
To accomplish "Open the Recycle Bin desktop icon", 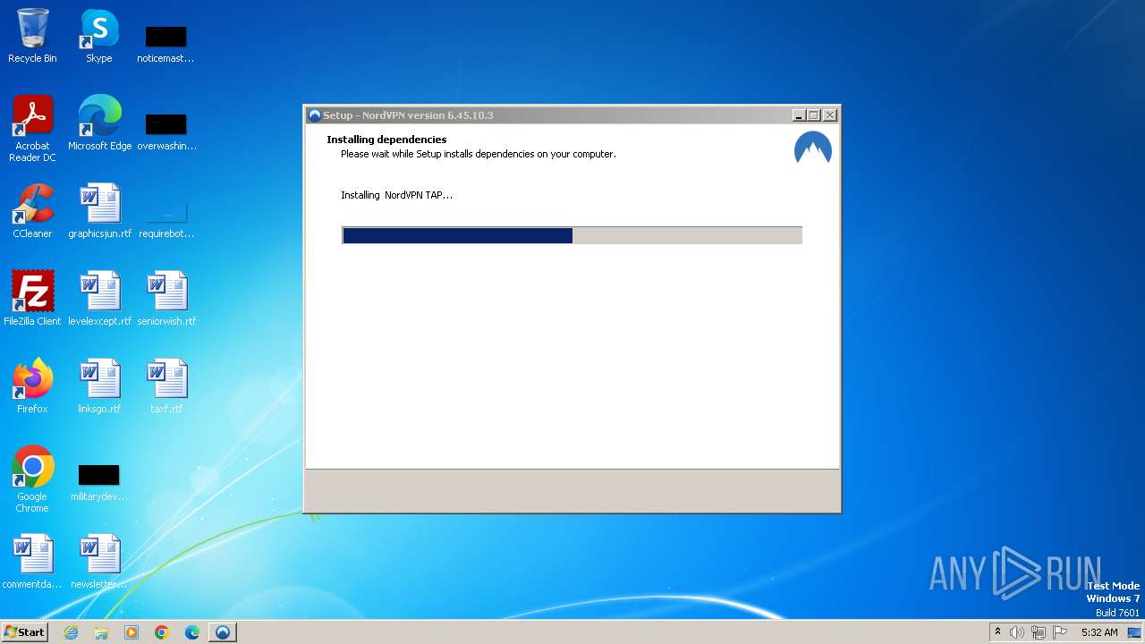I will 32,36.
